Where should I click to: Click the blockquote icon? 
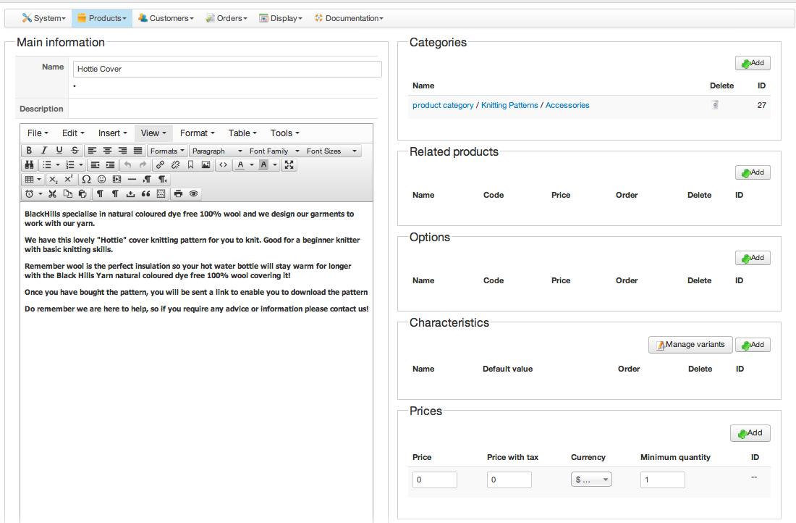(x=145, y=193)
